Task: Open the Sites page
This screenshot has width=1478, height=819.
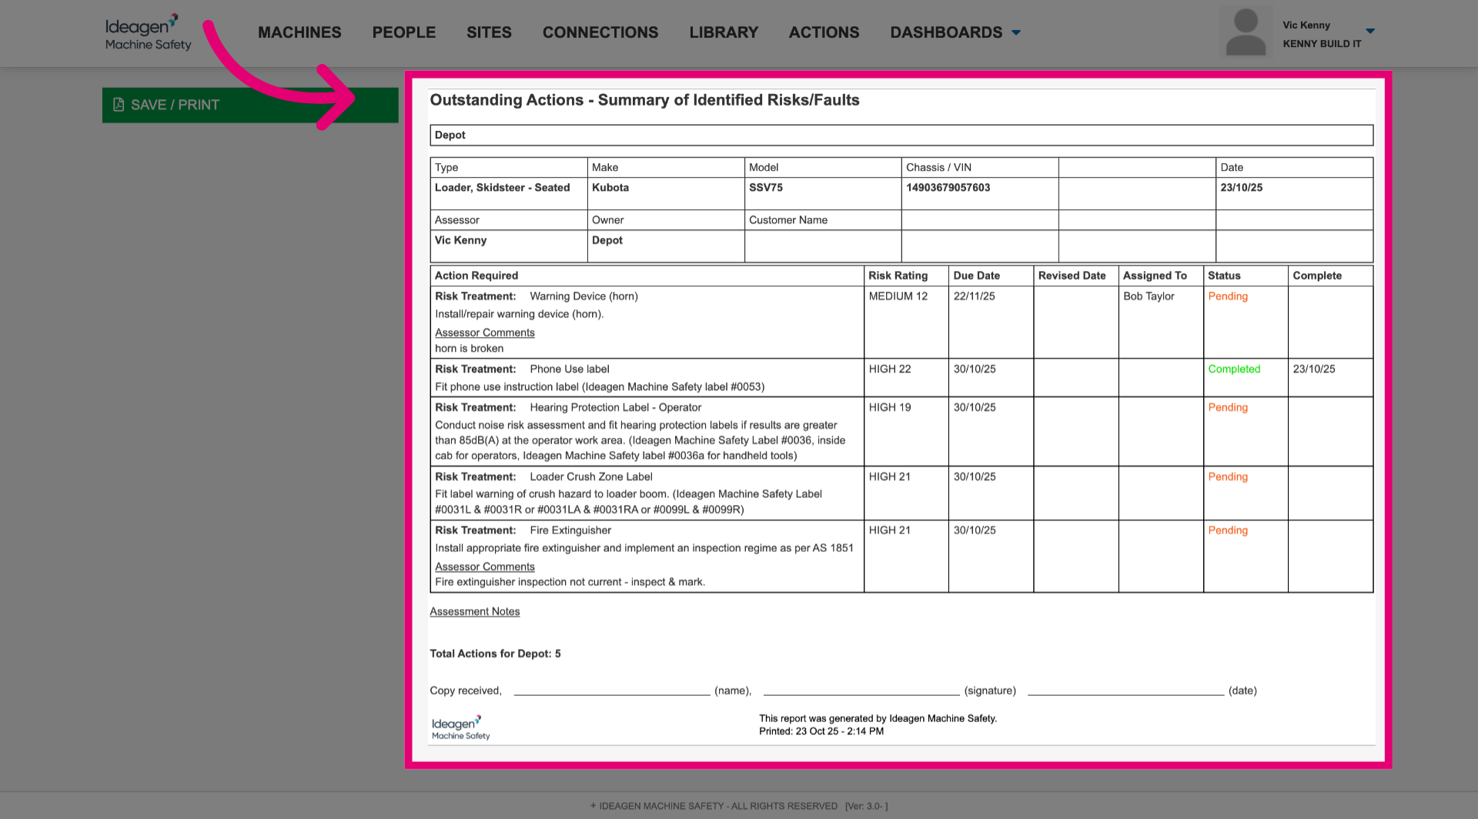Action: click(x=489, y=32)
